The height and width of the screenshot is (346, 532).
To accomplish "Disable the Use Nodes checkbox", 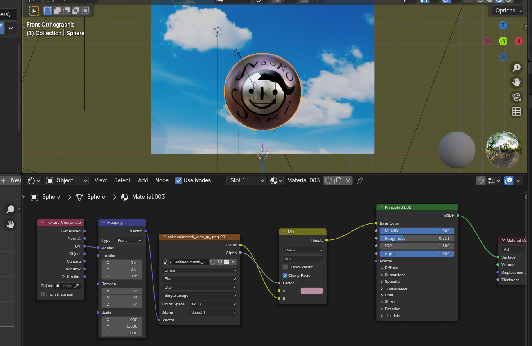I will point(178,180).
